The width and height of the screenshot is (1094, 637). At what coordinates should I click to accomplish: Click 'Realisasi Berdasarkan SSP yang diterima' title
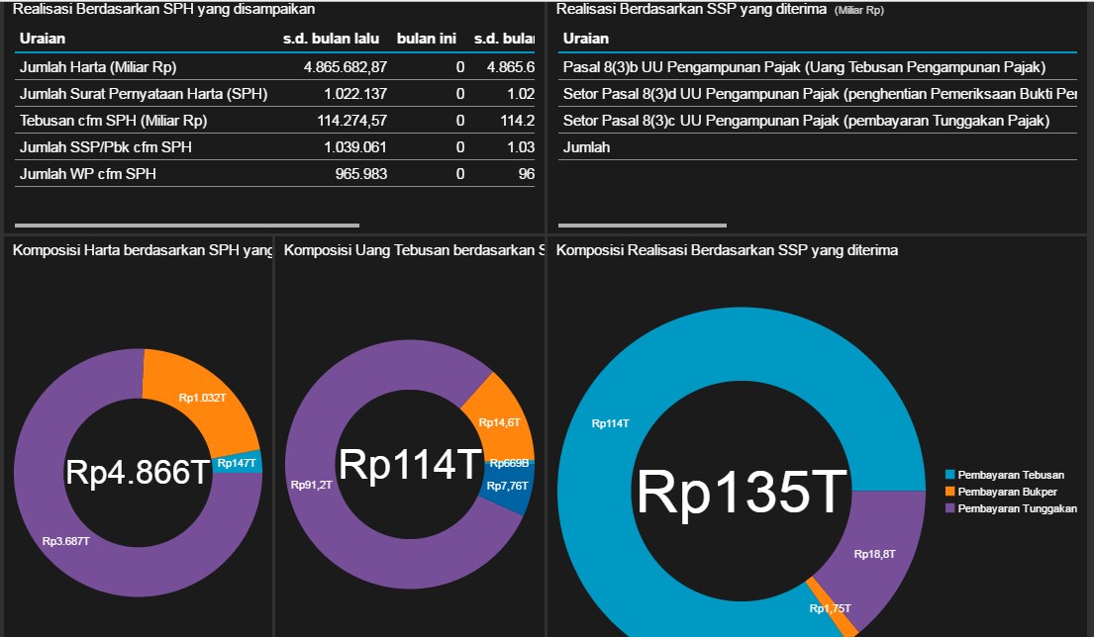tap(691, 9)
